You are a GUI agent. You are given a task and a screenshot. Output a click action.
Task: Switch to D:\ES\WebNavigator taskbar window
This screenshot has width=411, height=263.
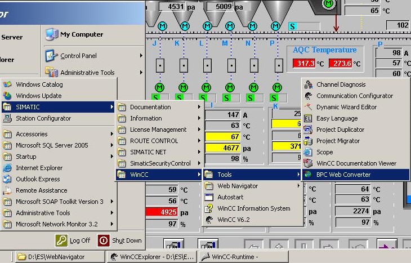point(60,257)
